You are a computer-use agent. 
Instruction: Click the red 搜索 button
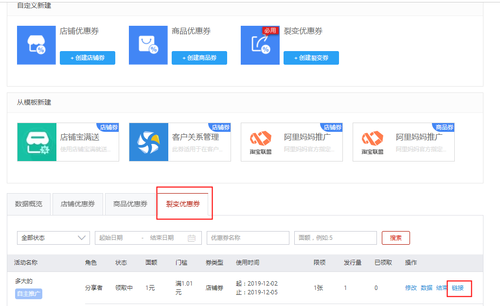coord(395,238)
